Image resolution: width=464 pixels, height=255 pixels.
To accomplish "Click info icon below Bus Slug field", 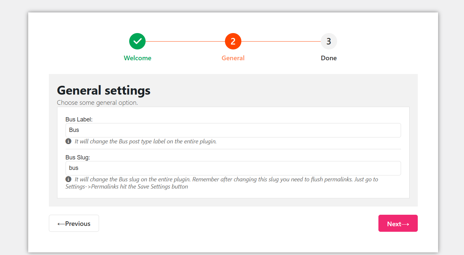I will 68,179.
